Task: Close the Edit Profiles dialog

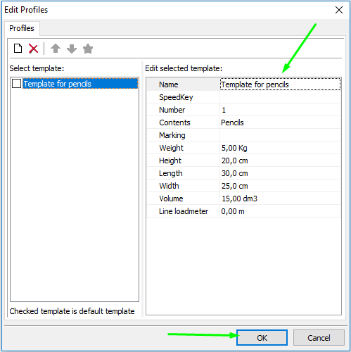Action: point(339,10)
